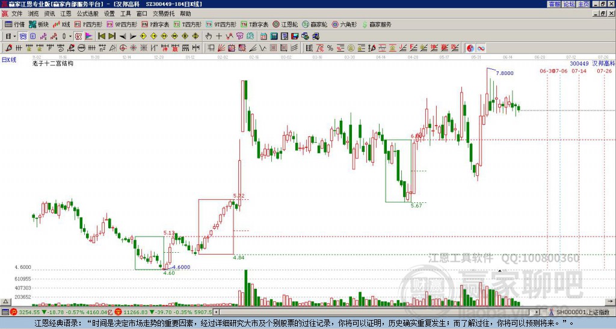
Task: Click the 4.6000 low price label
Action: click(181, 267)
